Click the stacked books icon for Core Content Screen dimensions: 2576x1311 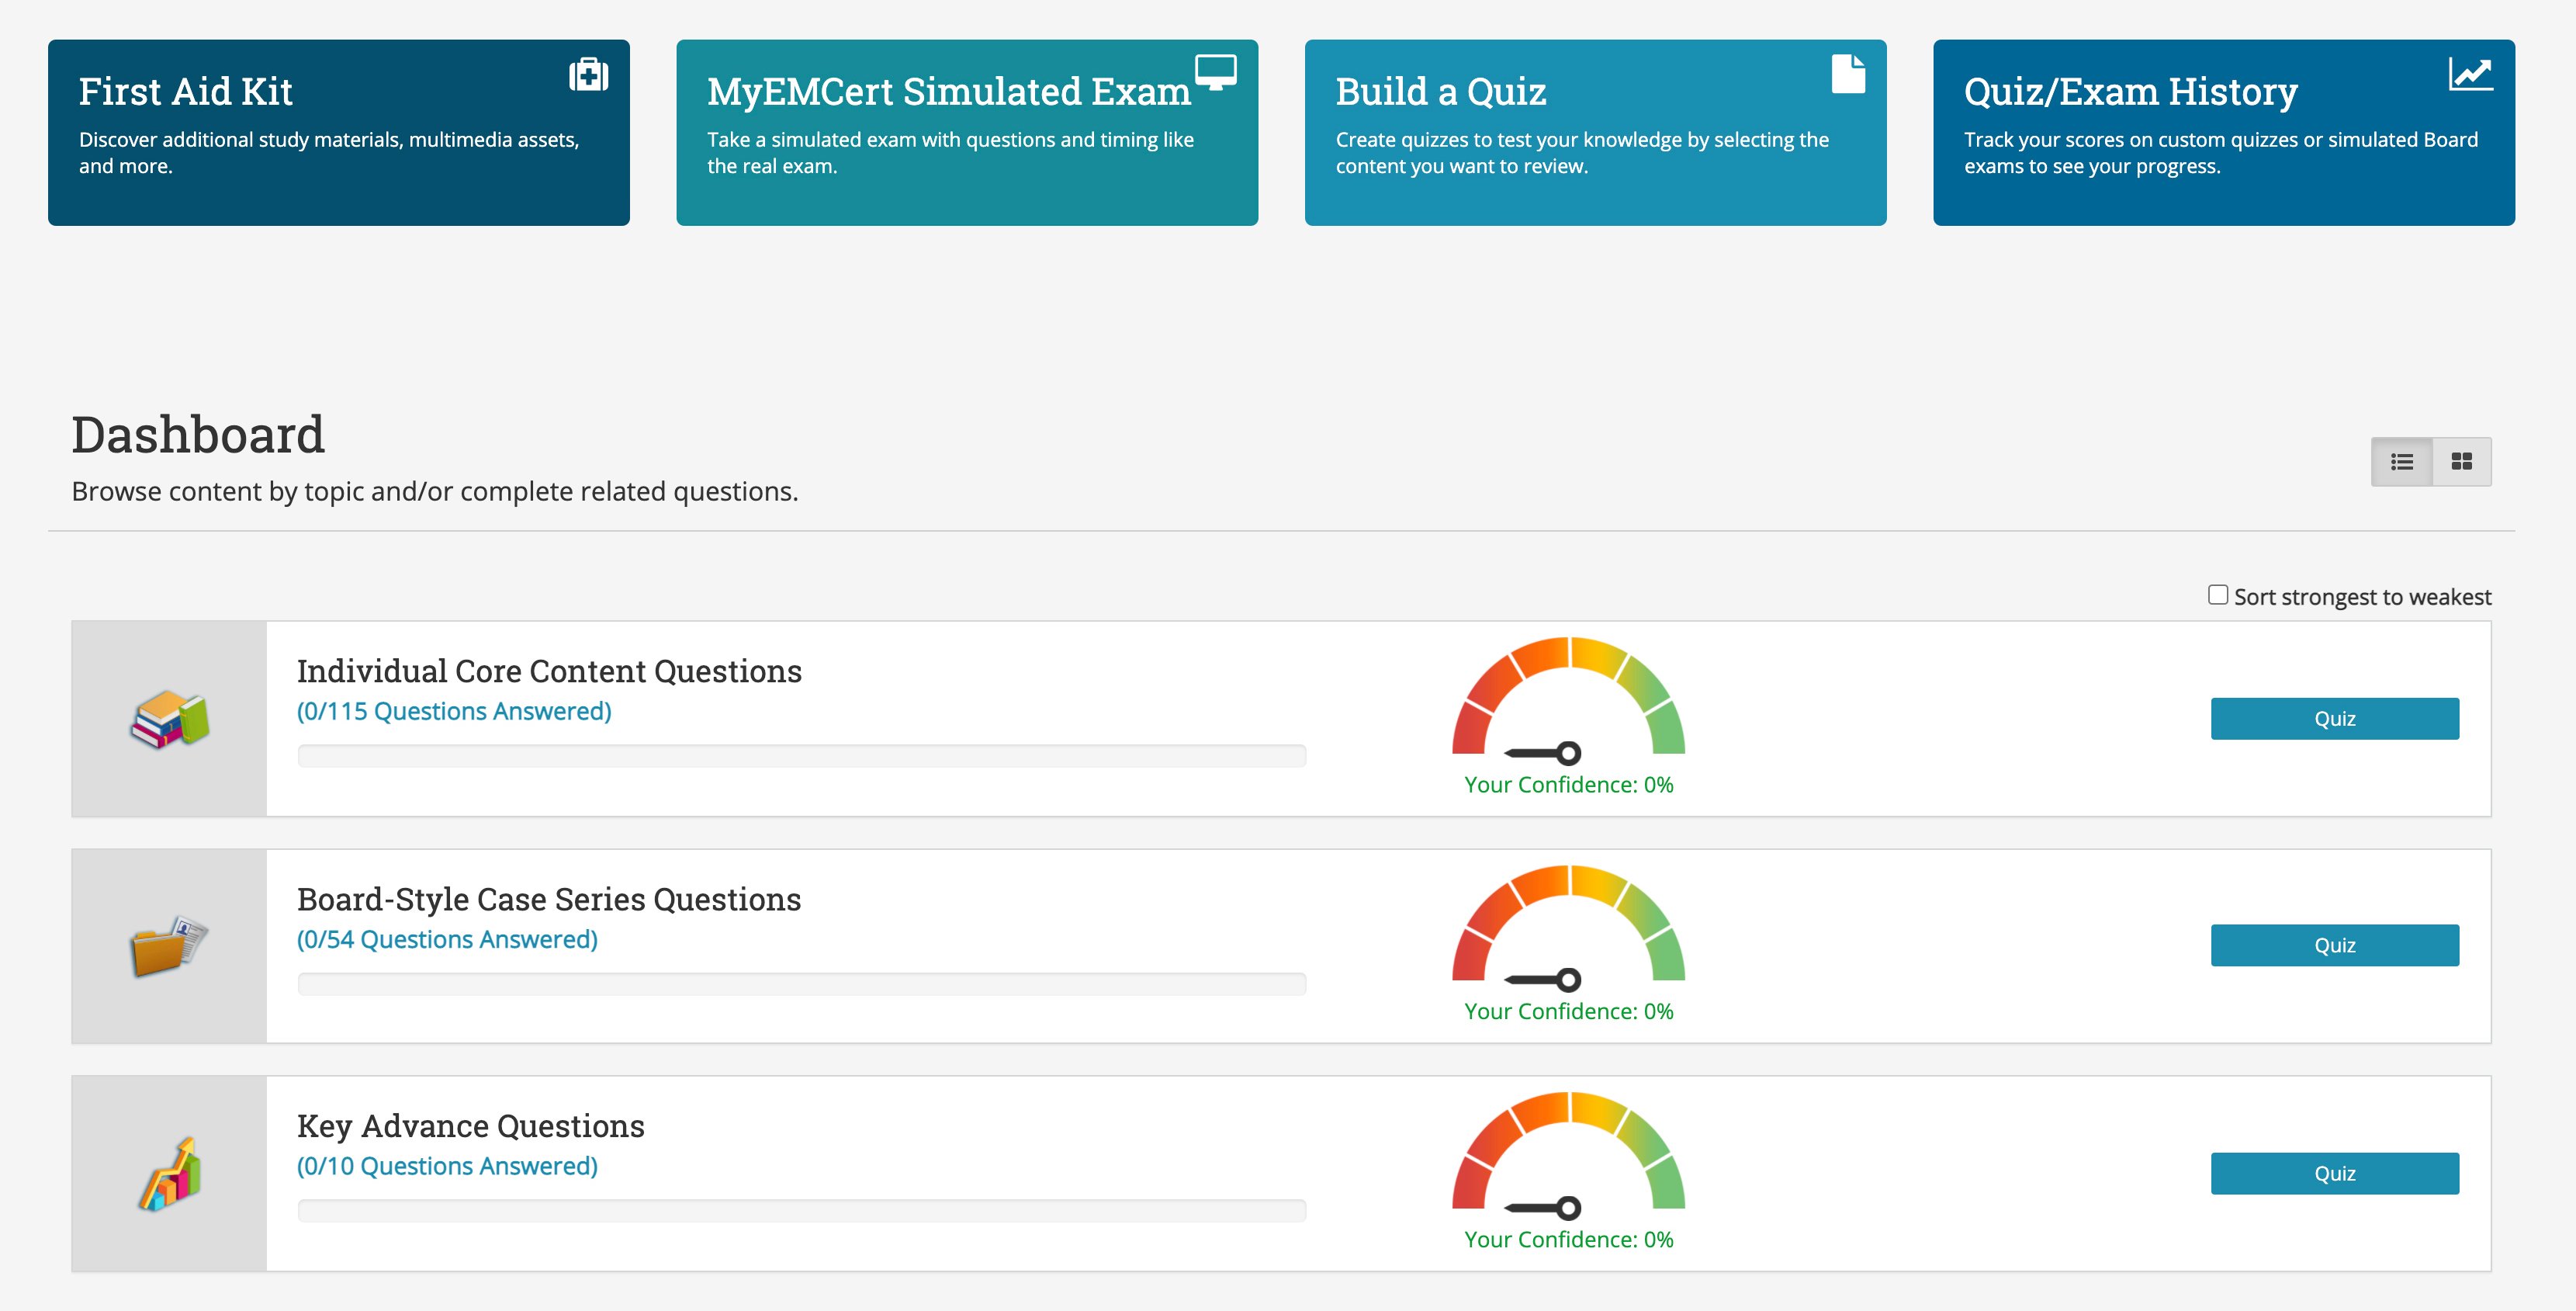coord(169,719)
